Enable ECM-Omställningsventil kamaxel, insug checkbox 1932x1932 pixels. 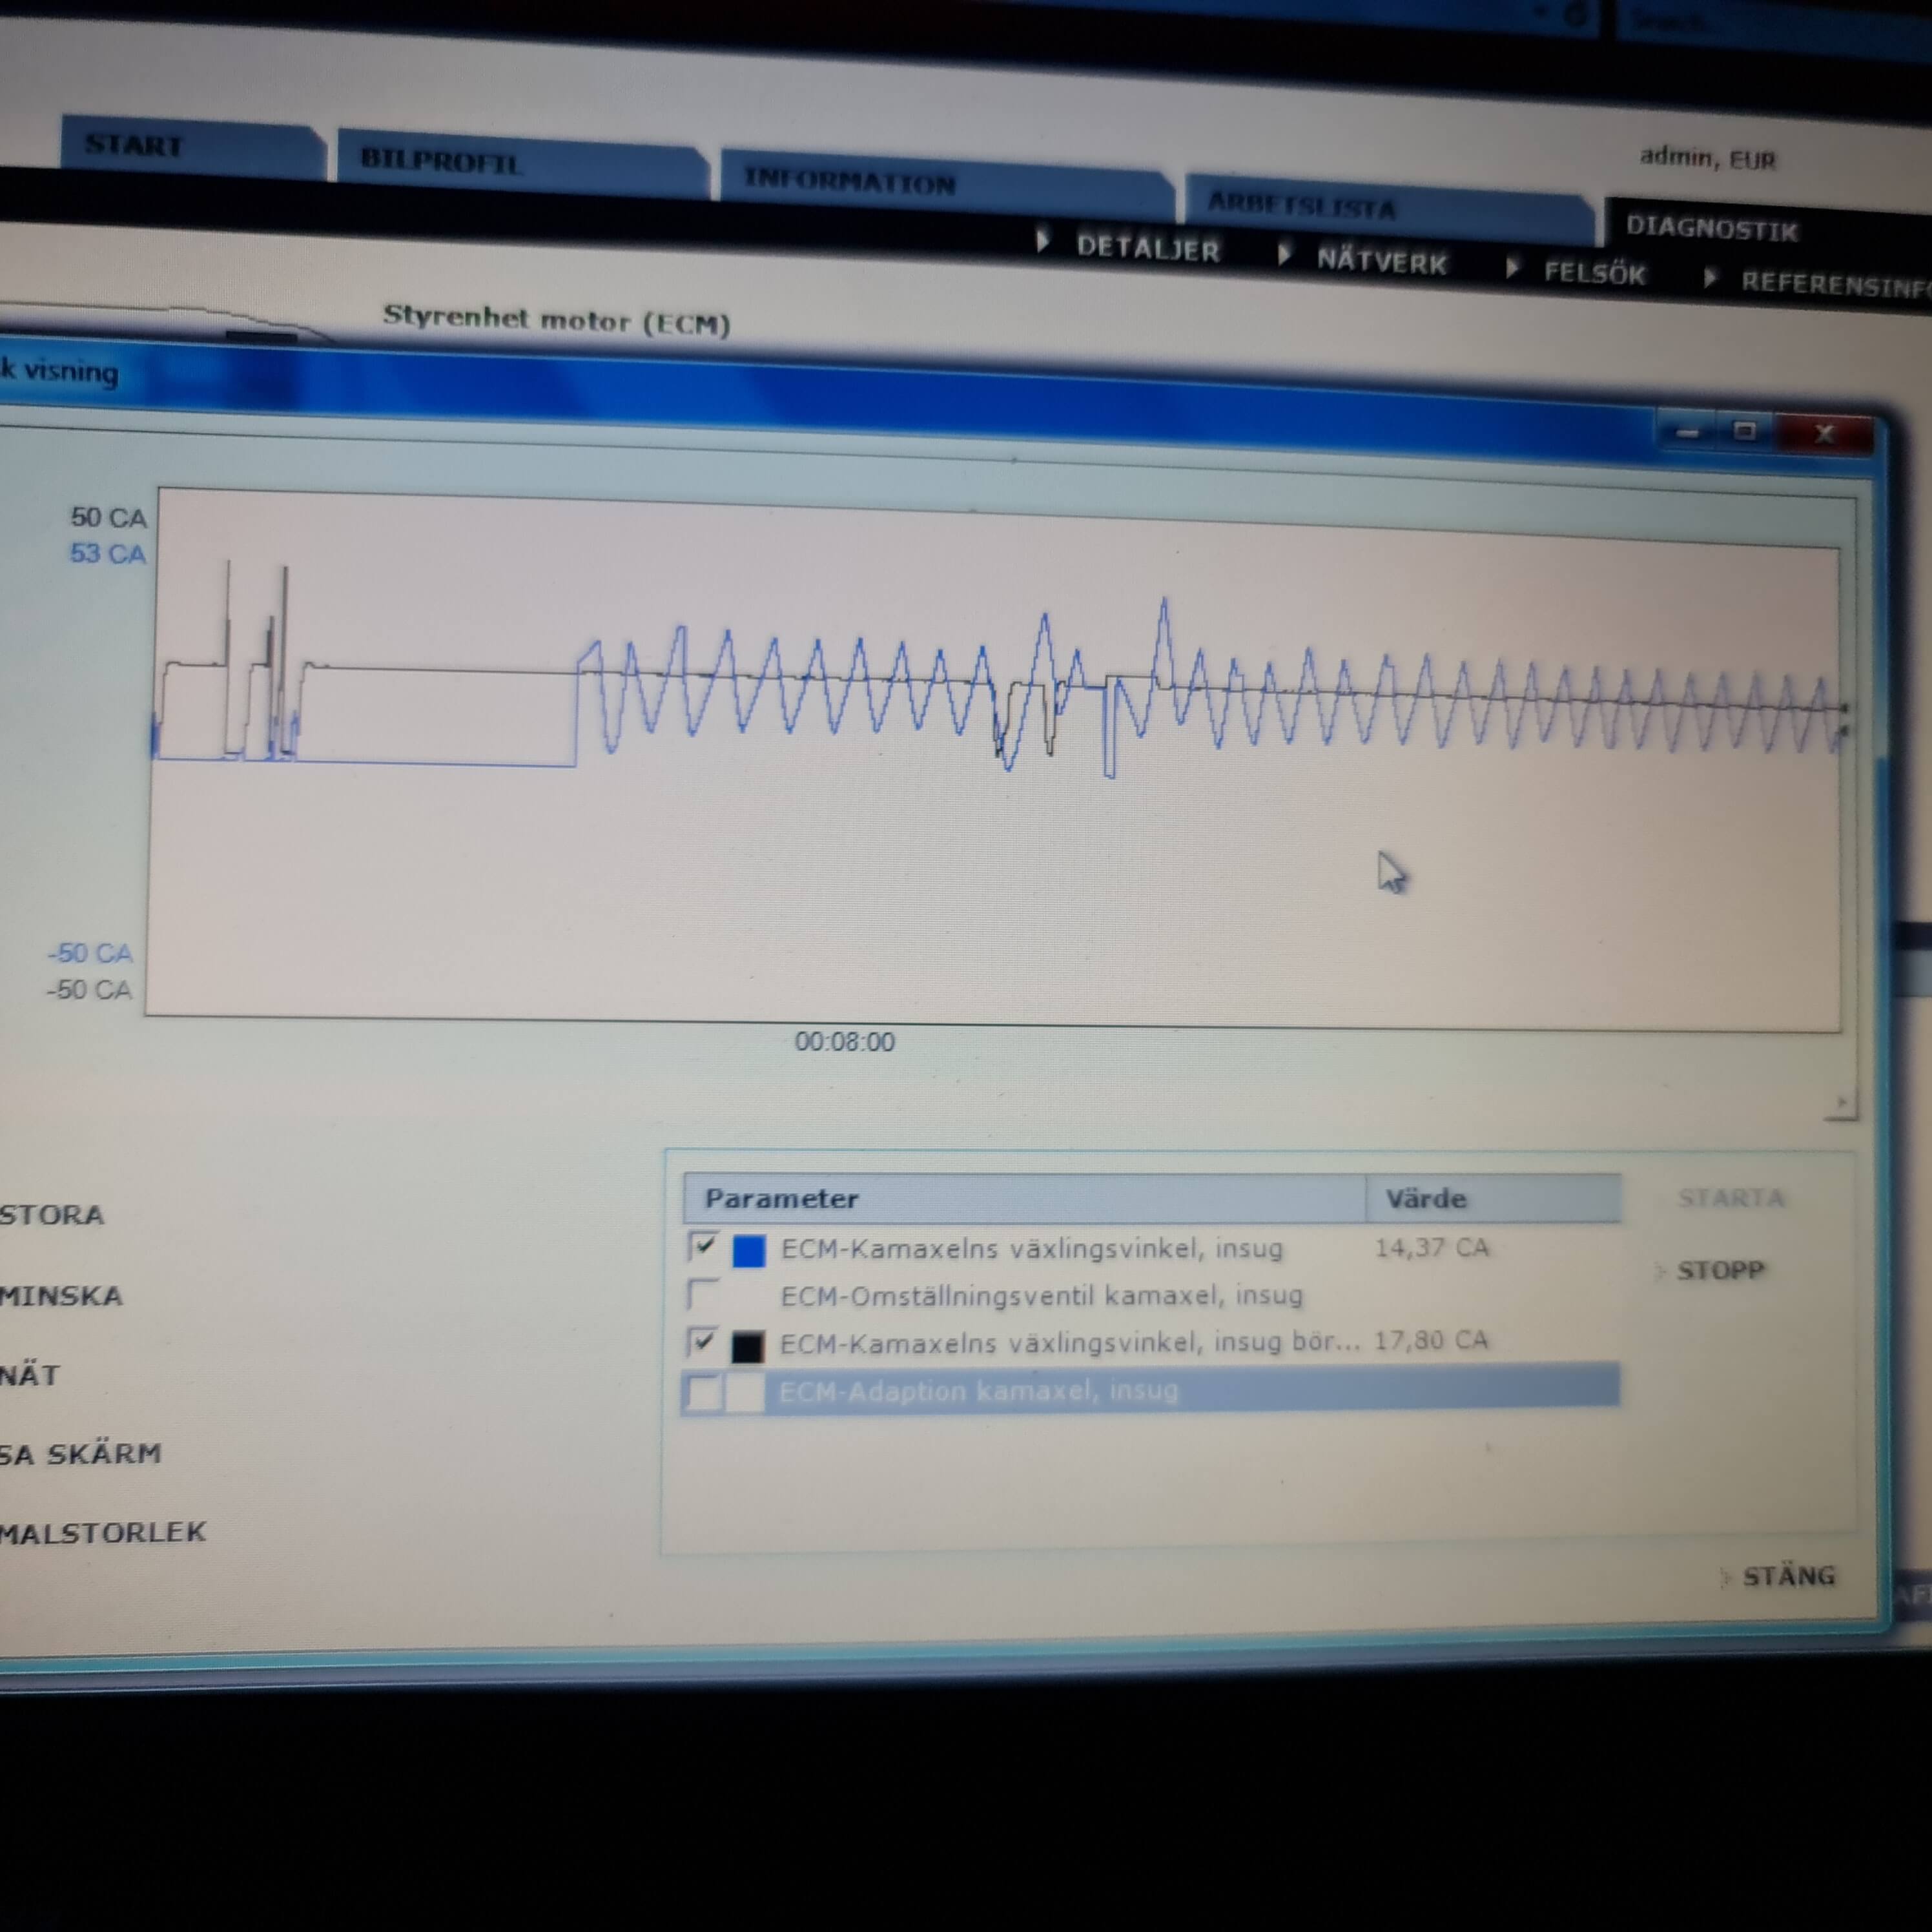tap(704, 1294)
